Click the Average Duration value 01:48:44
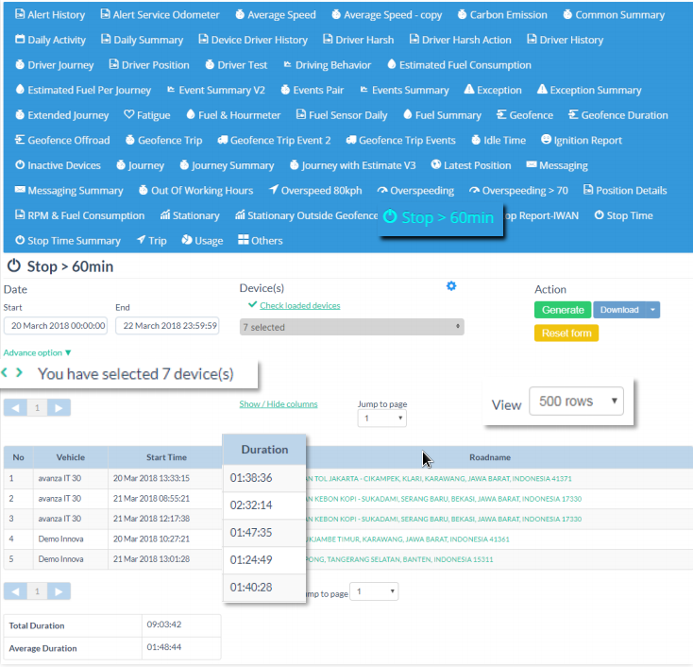The height and width of the screenshot is (667, 693). (x=164, y=647)
